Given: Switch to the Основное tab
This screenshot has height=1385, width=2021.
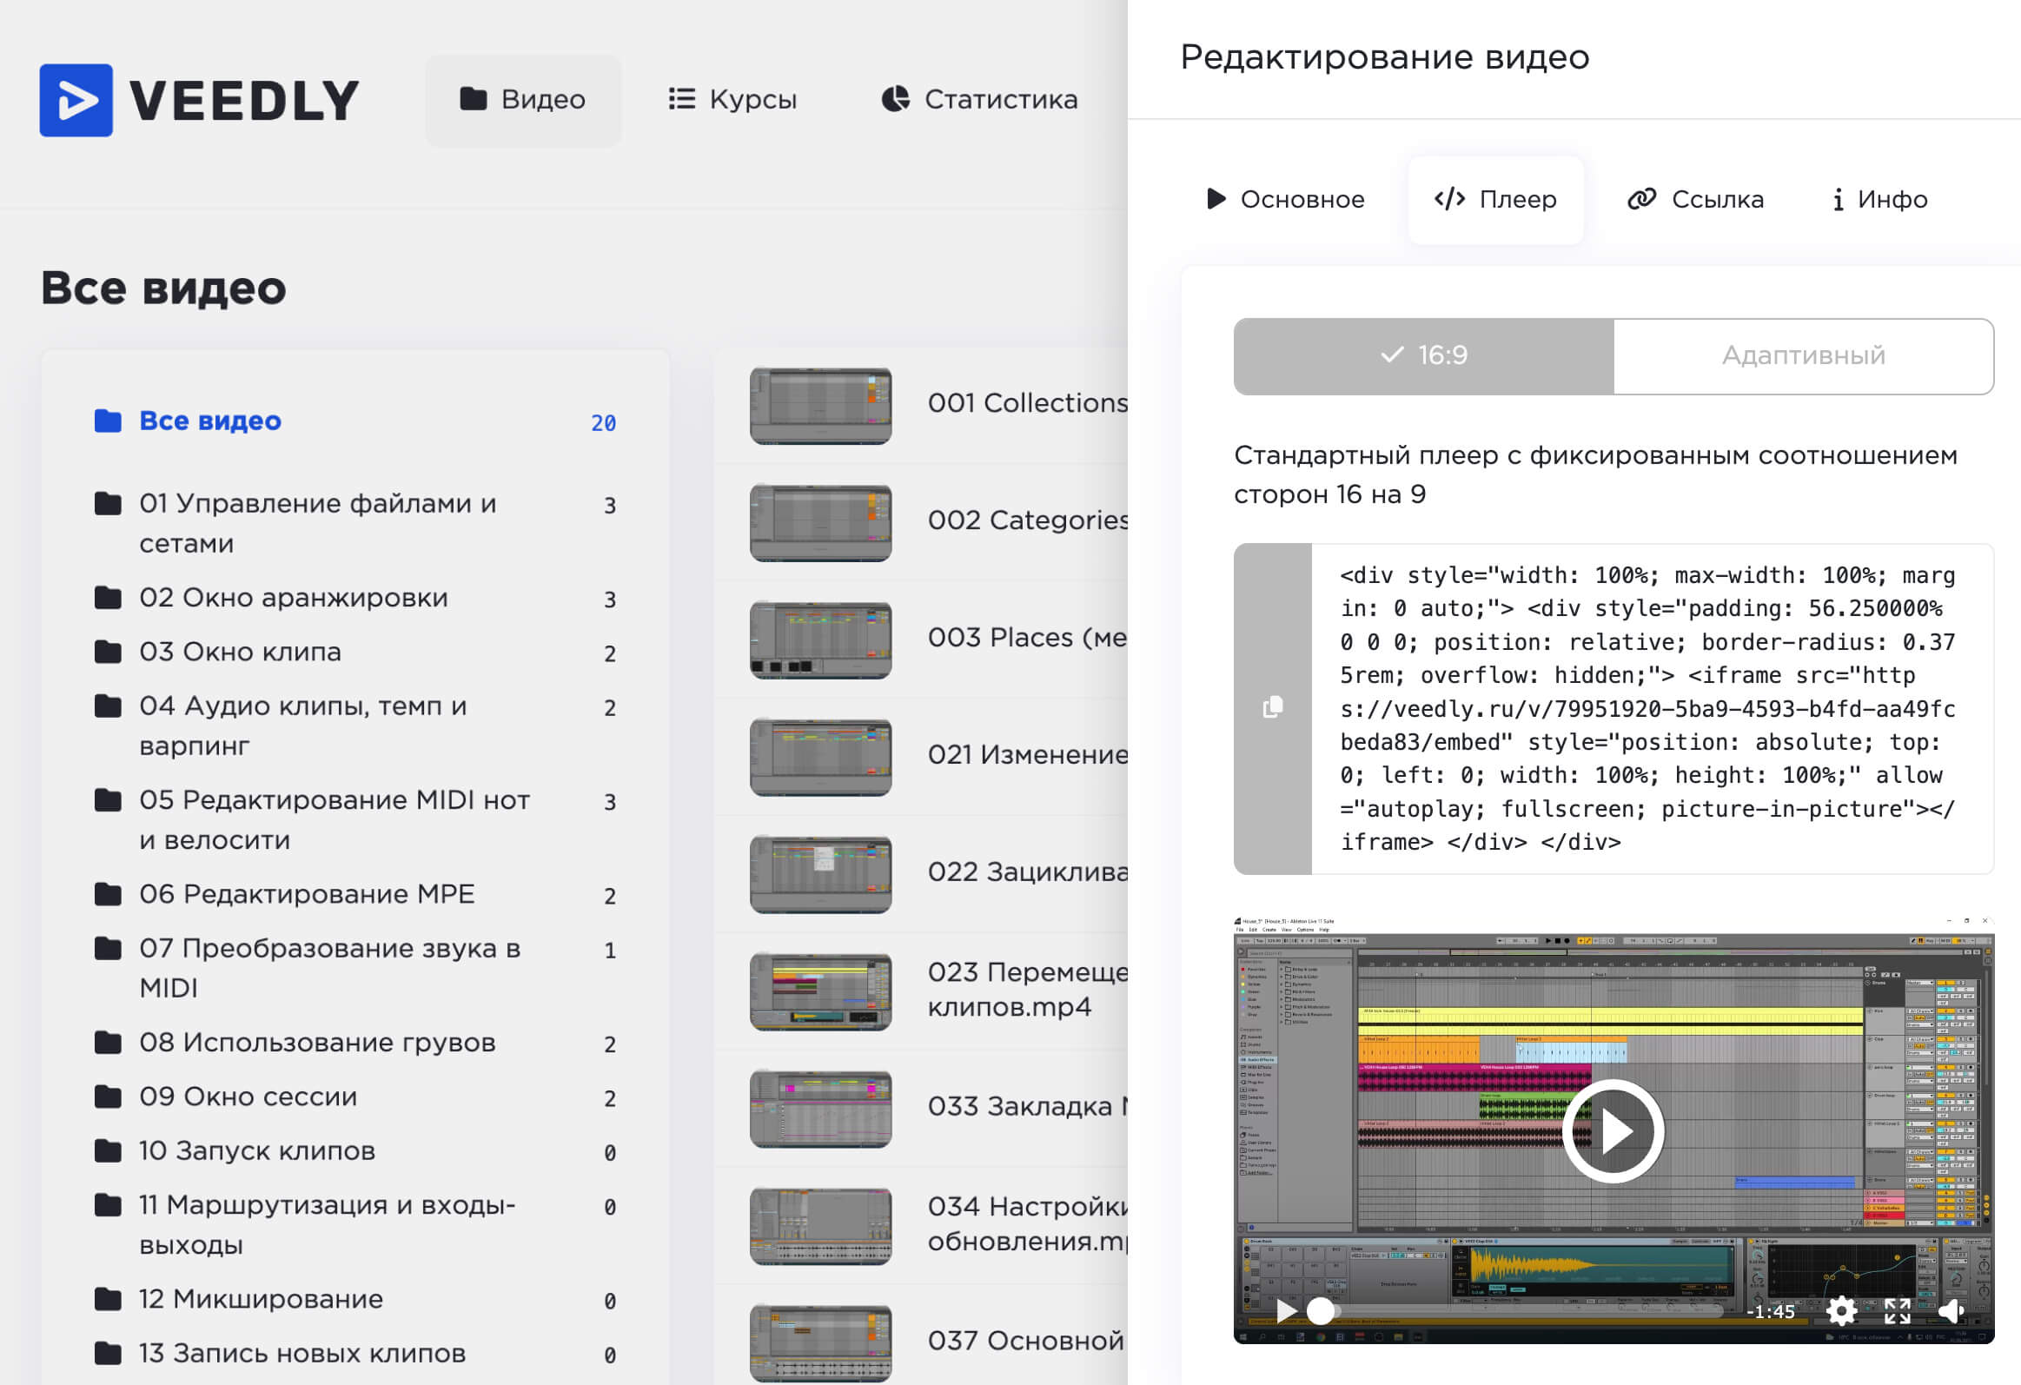Looking at the screenshot, I should (1287, 199).
